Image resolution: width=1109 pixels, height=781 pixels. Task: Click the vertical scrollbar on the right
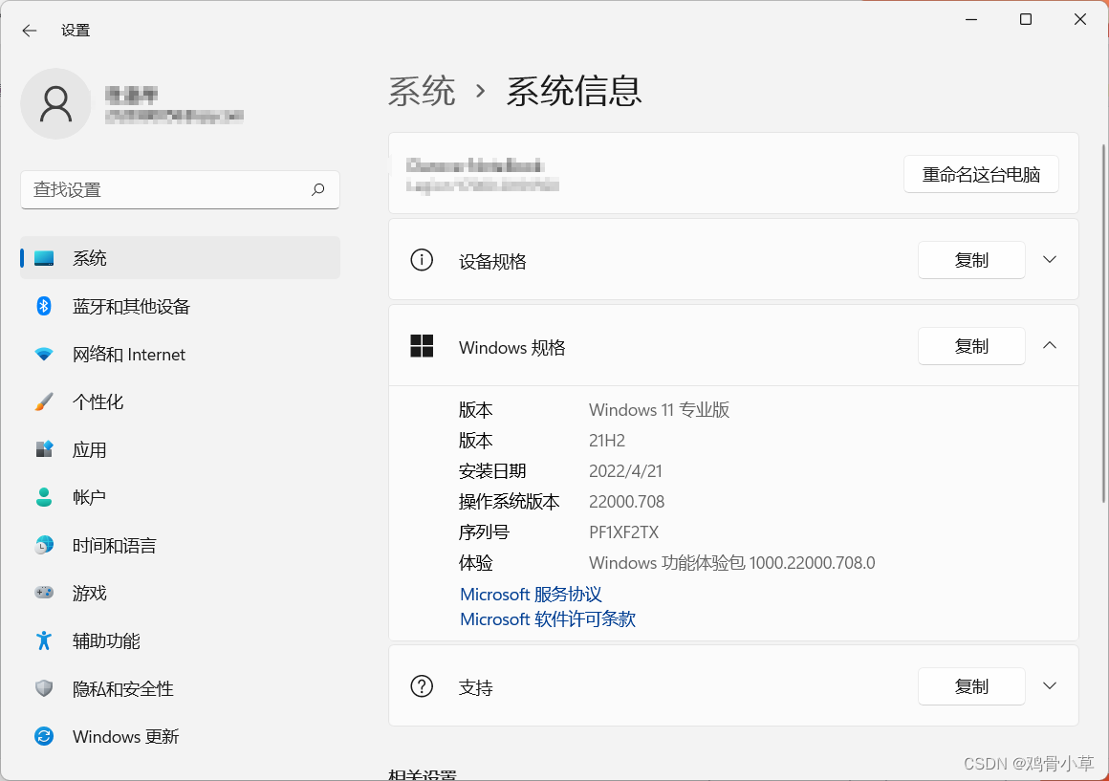click(1104, 322)
